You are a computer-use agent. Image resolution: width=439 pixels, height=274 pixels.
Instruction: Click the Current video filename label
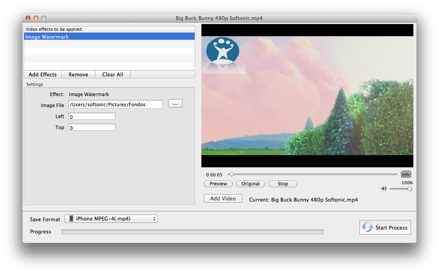[303, 200]
